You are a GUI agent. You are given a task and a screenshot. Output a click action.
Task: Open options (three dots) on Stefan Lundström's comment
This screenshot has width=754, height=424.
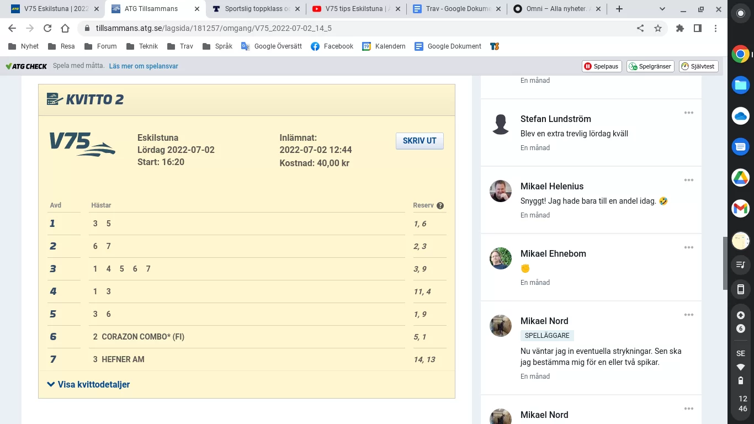[688, 113]
